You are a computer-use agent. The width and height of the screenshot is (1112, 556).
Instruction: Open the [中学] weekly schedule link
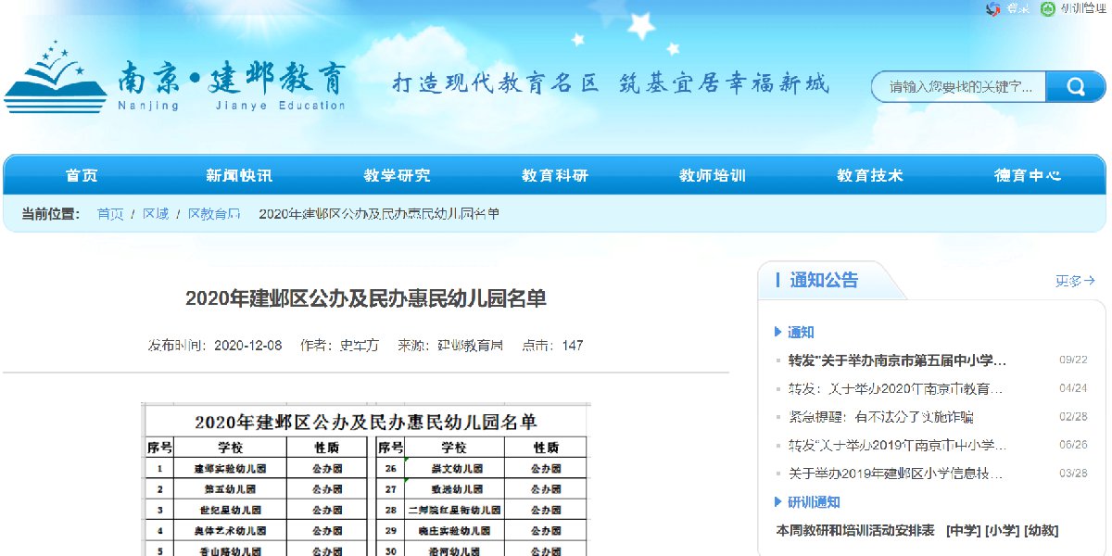tap(963, 531)
